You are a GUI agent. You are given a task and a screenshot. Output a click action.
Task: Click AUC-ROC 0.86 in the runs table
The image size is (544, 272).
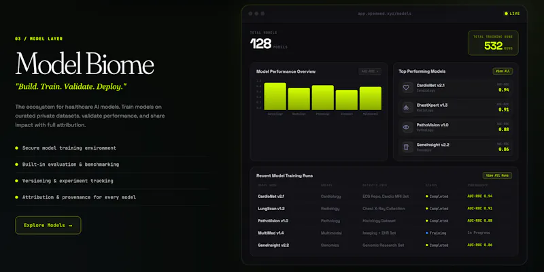[x=480, y=245]
